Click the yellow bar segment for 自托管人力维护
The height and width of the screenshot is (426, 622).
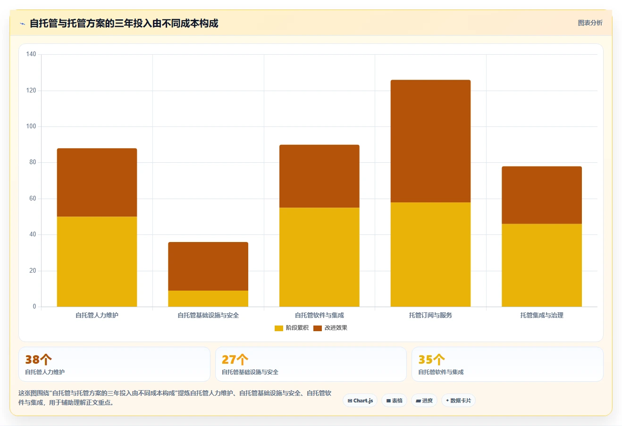click(97, 262)
